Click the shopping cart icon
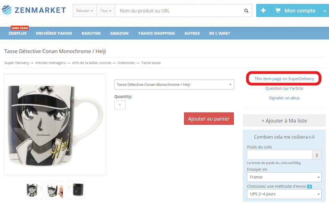This screenshot has width=329, height=203. click(x=278, y=10)
